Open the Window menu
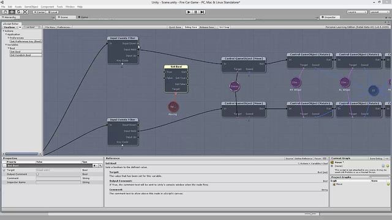The width and height of the screenshot is (392, 220). 70,7
